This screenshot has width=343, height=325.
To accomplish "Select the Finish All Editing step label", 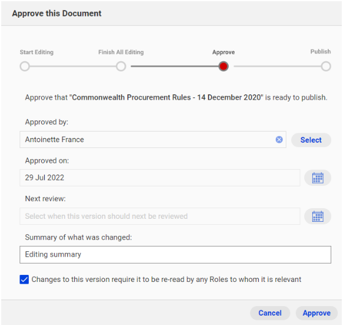I will tap(121, 52).
